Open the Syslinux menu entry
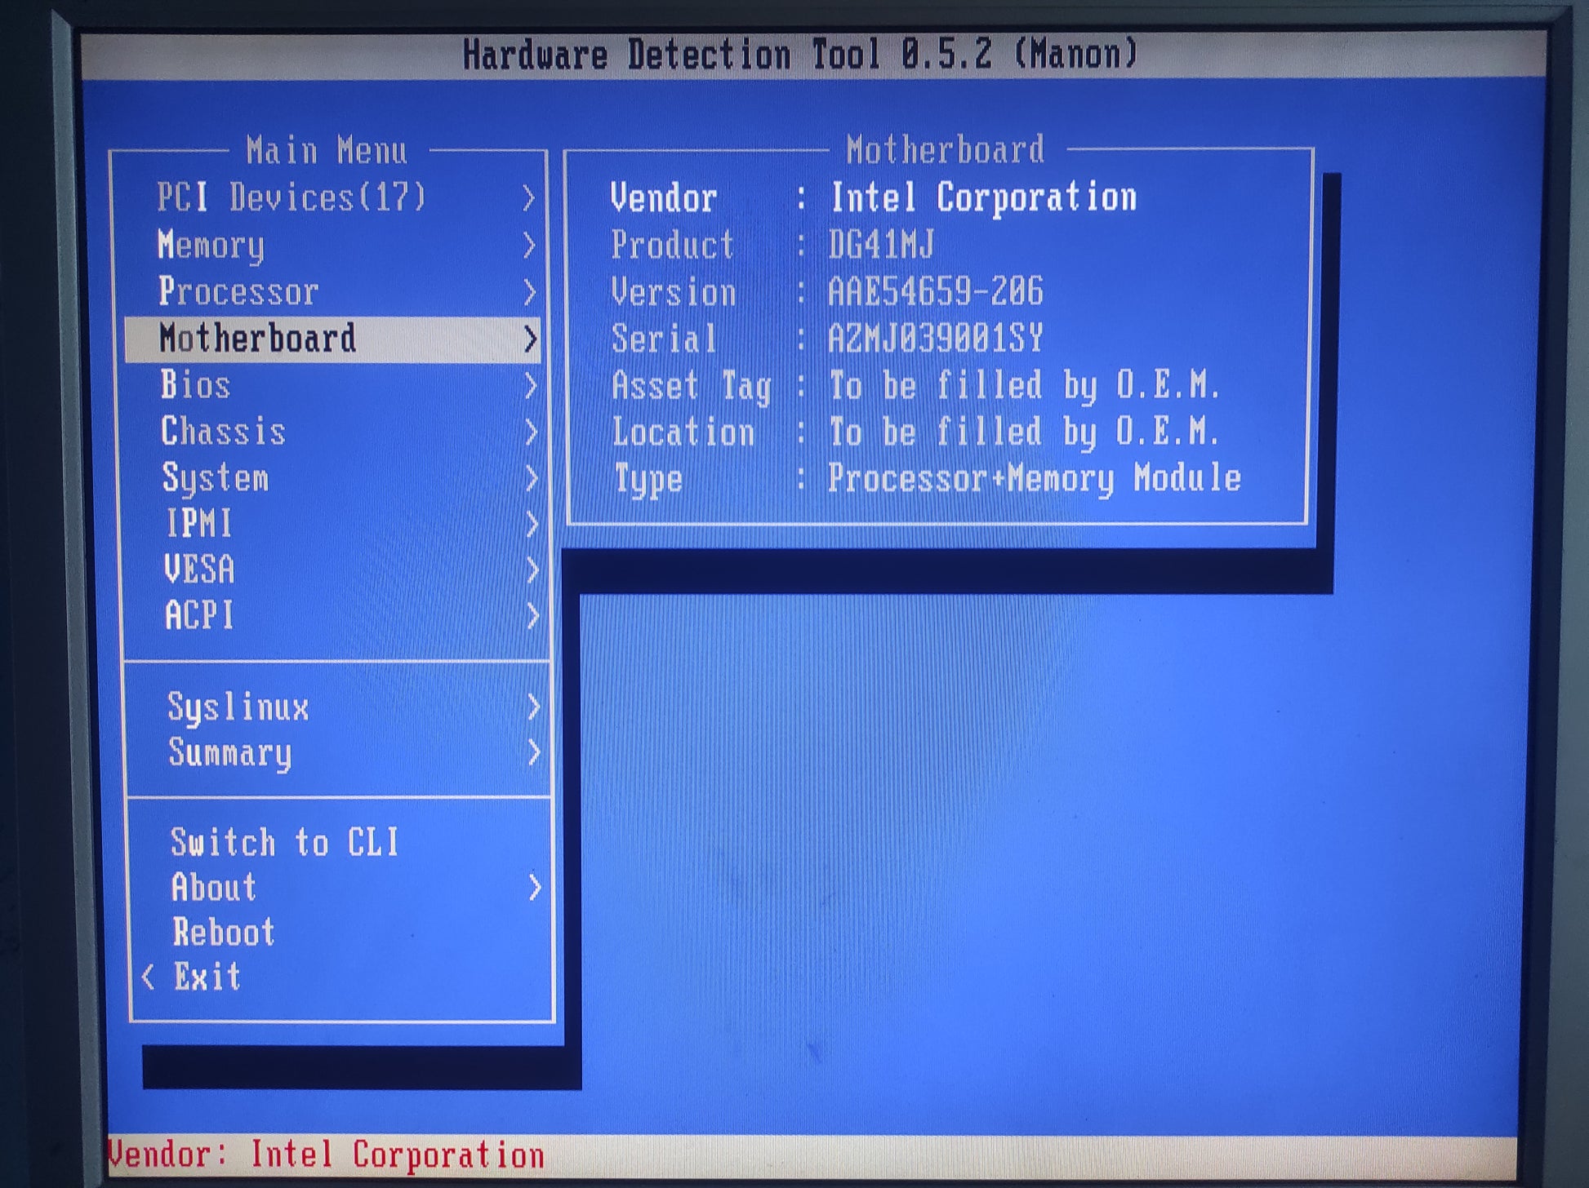 (238, 707)
